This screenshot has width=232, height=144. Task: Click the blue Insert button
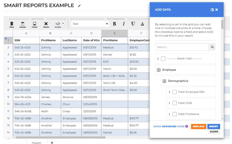pyautogui.click(x=214, y=126)
